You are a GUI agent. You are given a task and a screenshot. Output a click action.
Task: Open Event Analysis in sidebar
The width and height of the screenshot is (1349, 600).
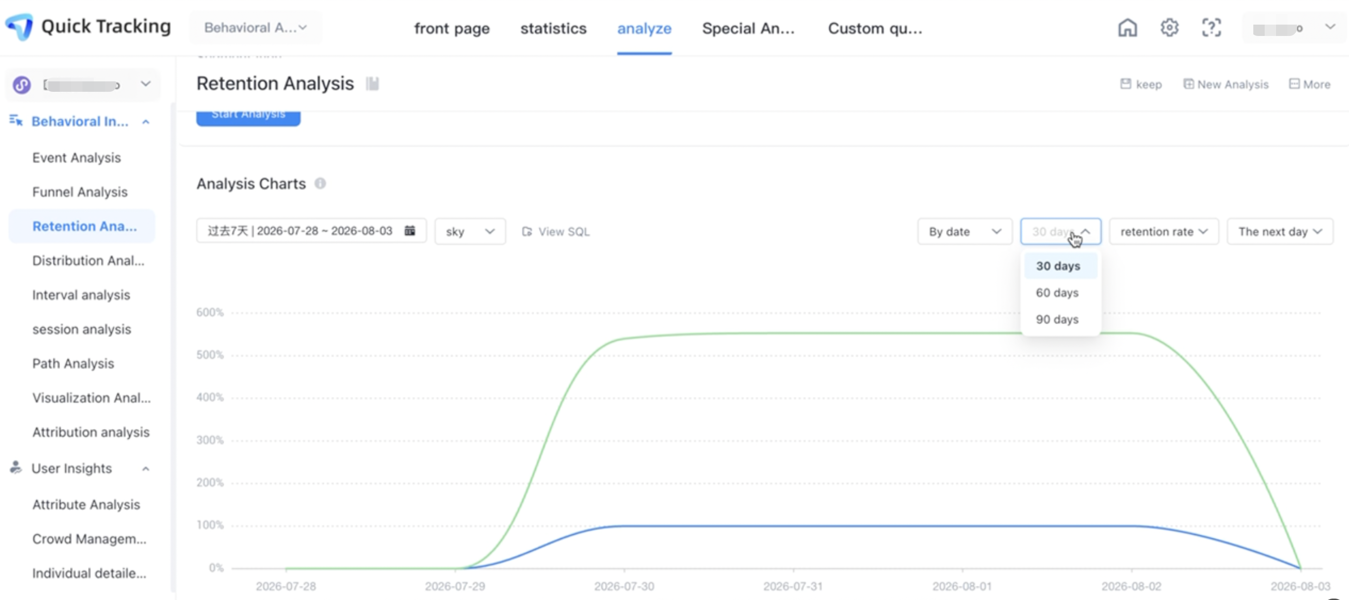tap(76, 158)
